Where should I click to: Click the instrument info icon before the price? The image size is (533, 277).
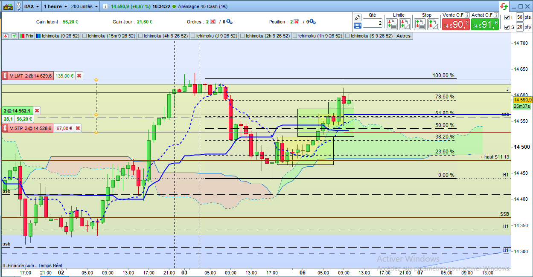pos(105,6)
